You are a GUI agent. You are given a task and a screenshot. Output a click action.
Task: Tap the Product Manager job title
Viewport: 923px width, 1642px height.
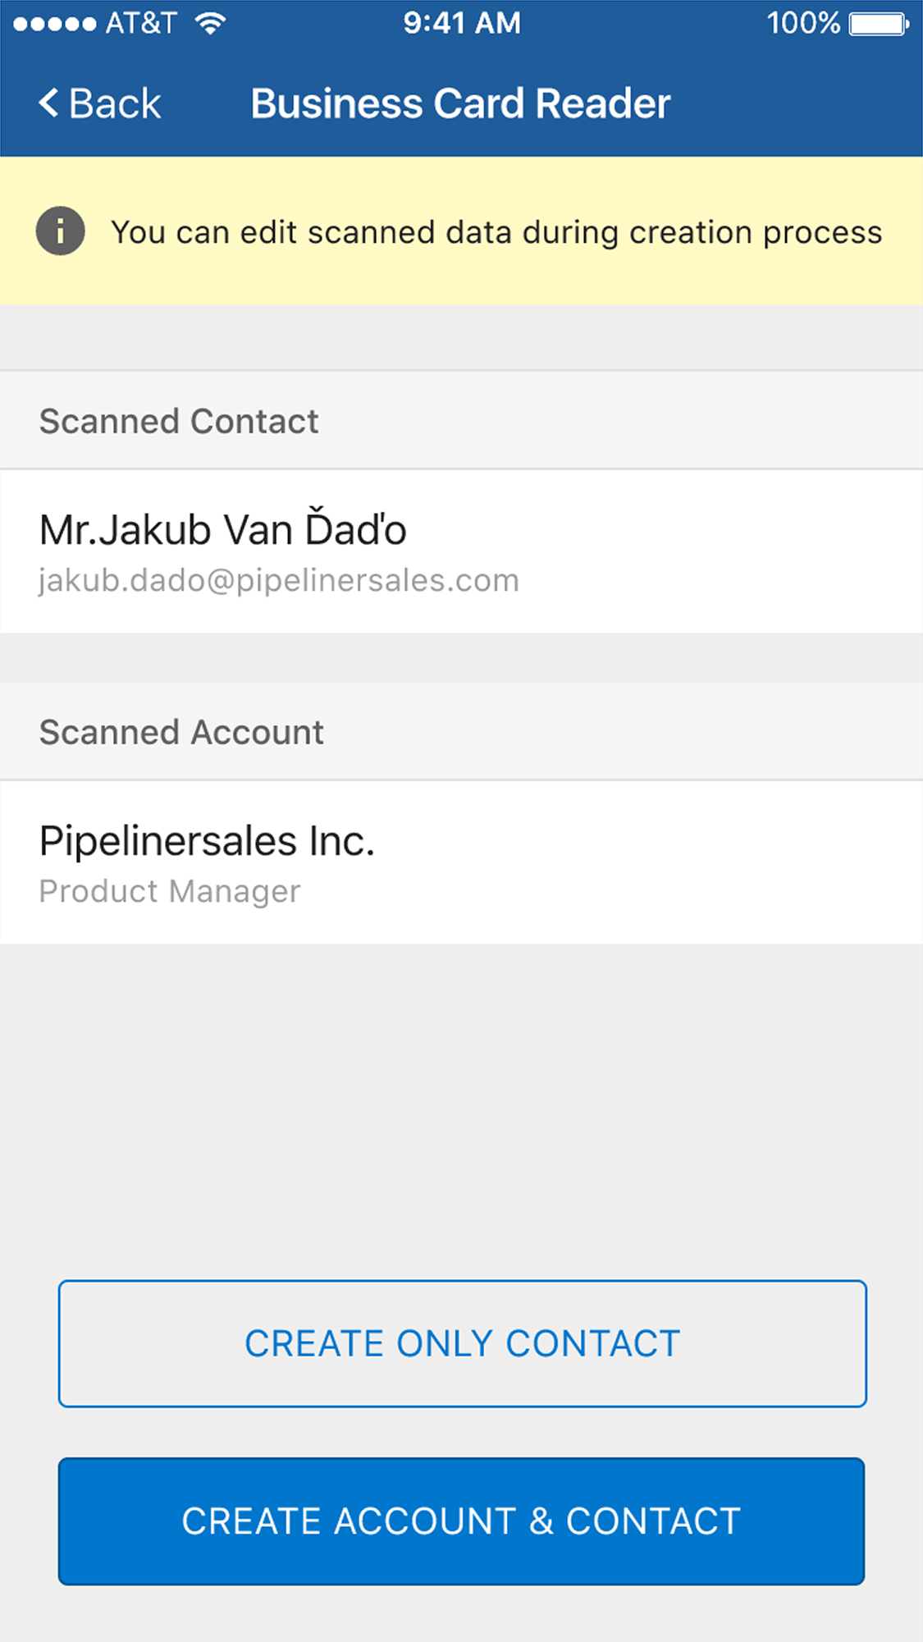pyautogui.click(x=170, y=891)
